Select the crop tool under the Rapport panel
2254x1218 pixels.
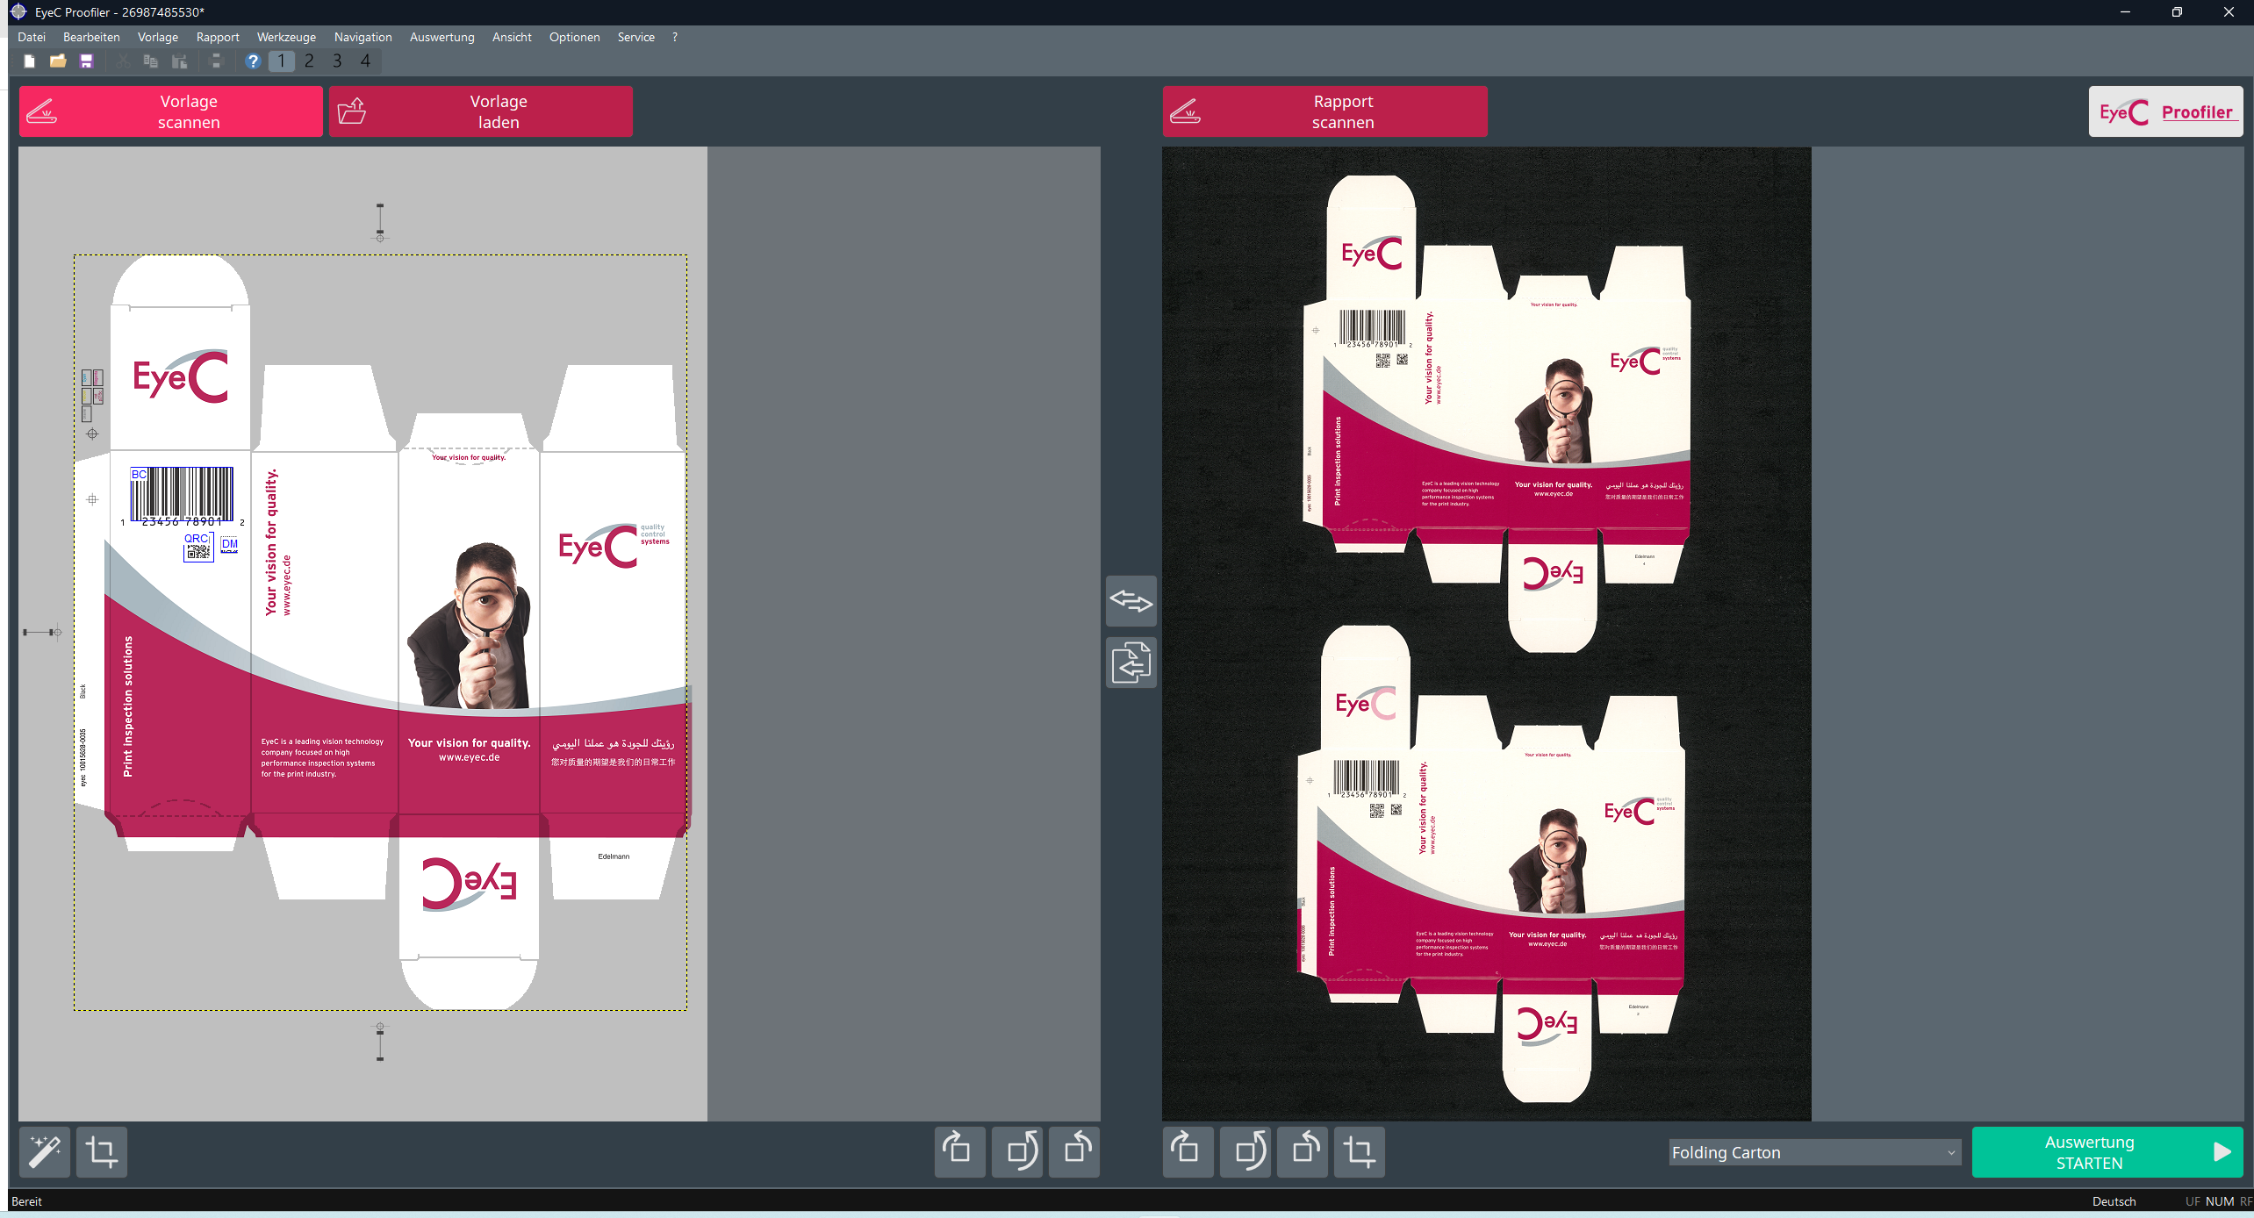(1360, 1152)
